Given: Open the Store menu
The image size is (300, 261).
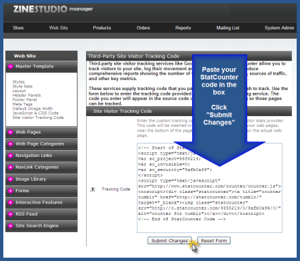Looking at the screenshot, I should click(x=18, y=28).
